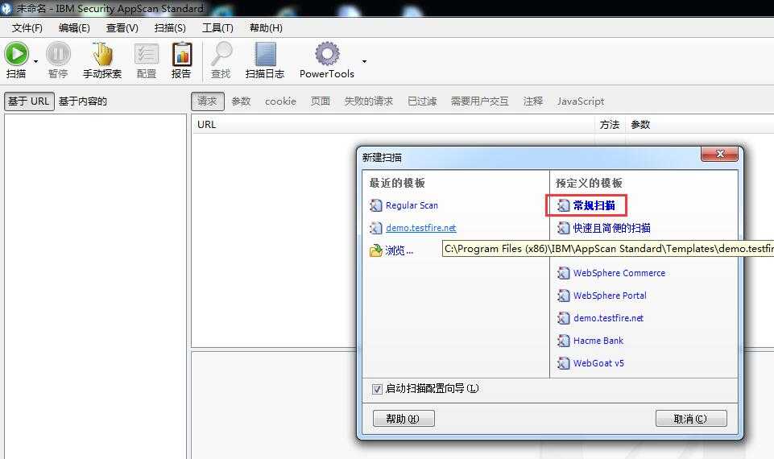Click the 常规扫描 template icon

[x=564, y=205]
